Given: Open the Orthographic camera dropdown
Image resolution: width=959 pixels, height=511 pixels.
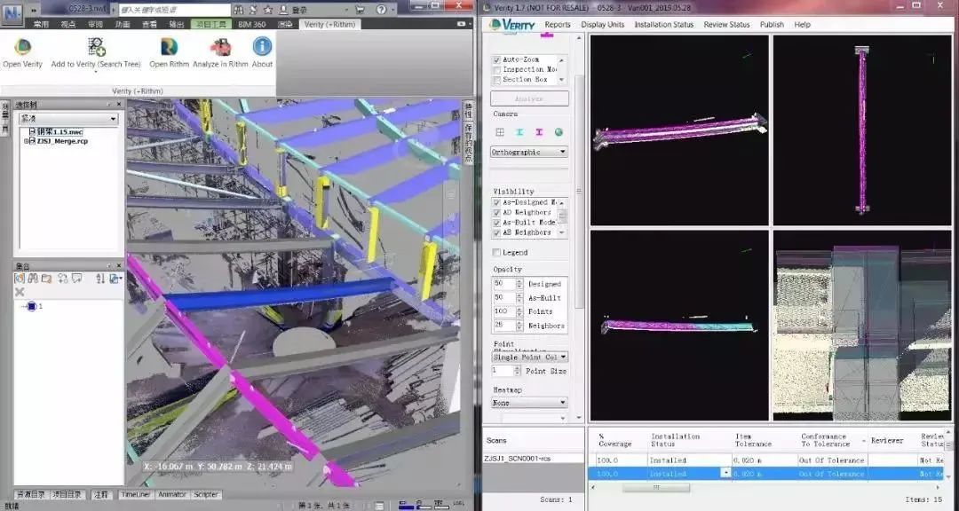Looking at the screenshot, I should [x=529, y=152].
